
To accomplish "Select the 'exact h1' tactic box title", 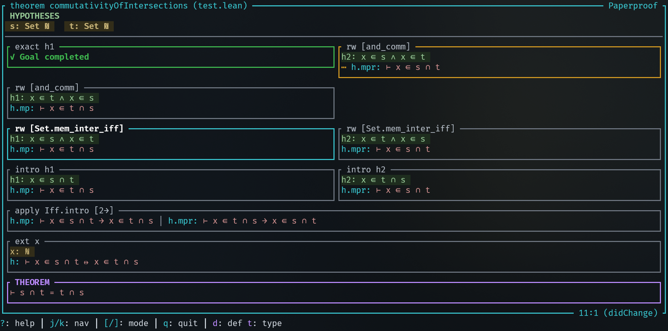I will (x=35, y=47).
